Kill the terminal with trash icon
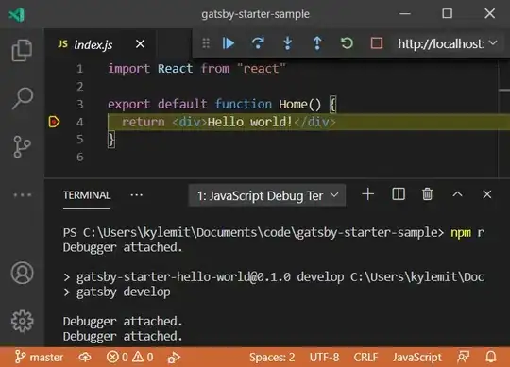 [x=428, y=194]
